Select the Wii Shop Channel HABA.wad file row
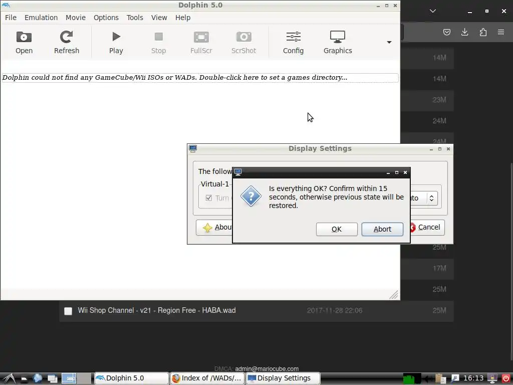The height and width of the screenshot is (385, 513). 256,311
